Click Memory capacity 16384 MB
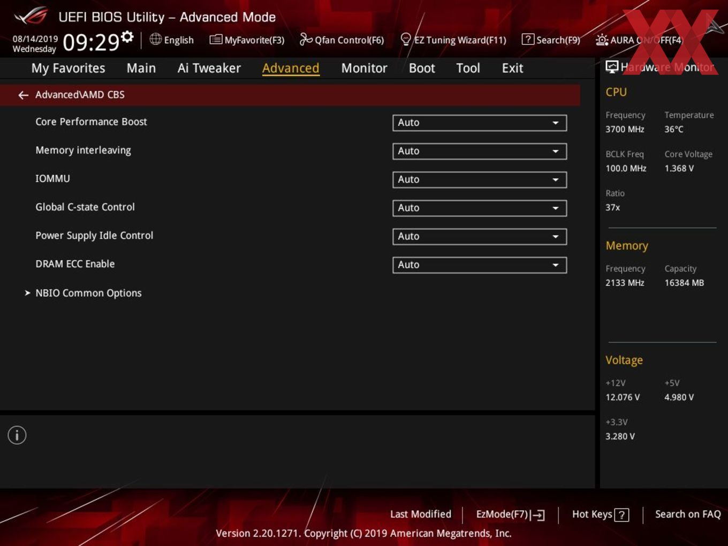Screen dimensions: 728x546 (x=684, y=283)
